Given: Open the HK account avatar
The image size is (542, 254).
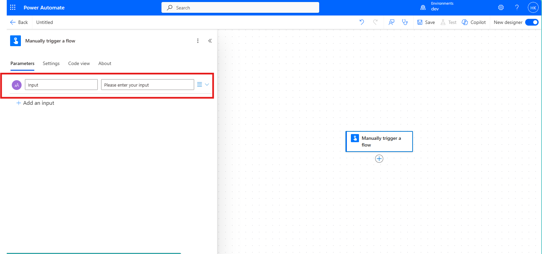Looking at the screenshot, I should pyautogui.click(x=533, y=8).
